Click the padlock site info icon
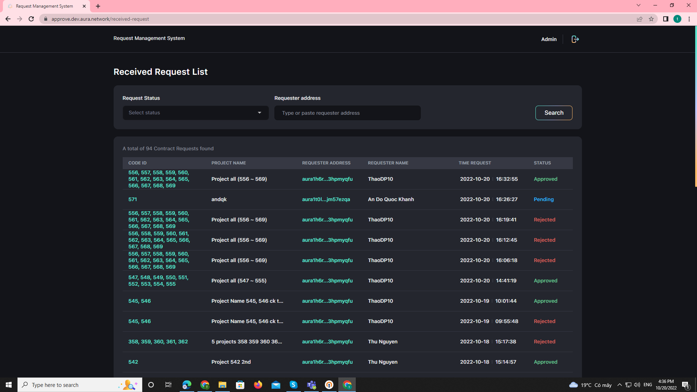 pos(45,19)
